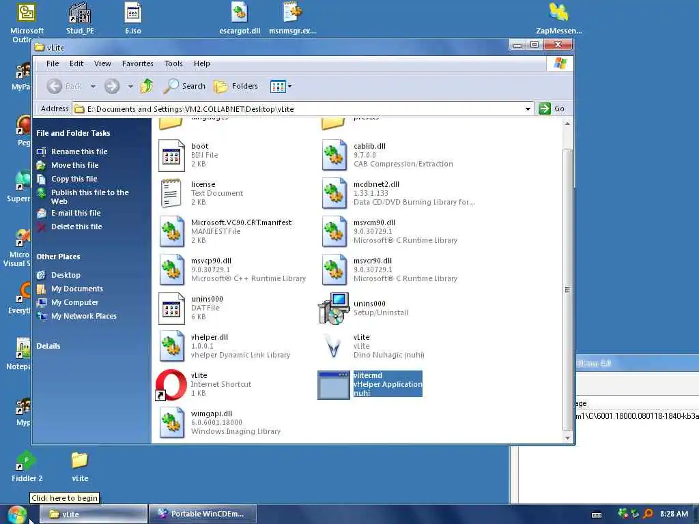Select 6.iso desktop icon
699x524 pixels.
click(133, 18)
